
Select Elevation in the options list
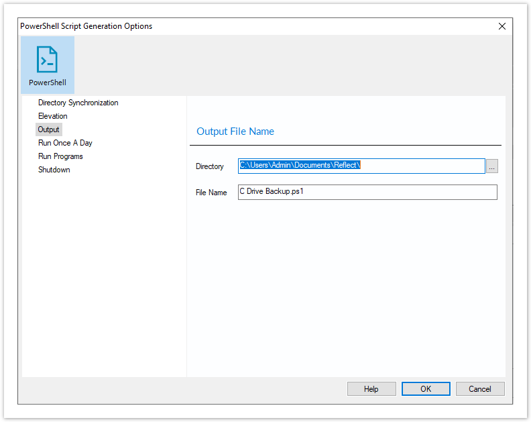pos(52,116)
